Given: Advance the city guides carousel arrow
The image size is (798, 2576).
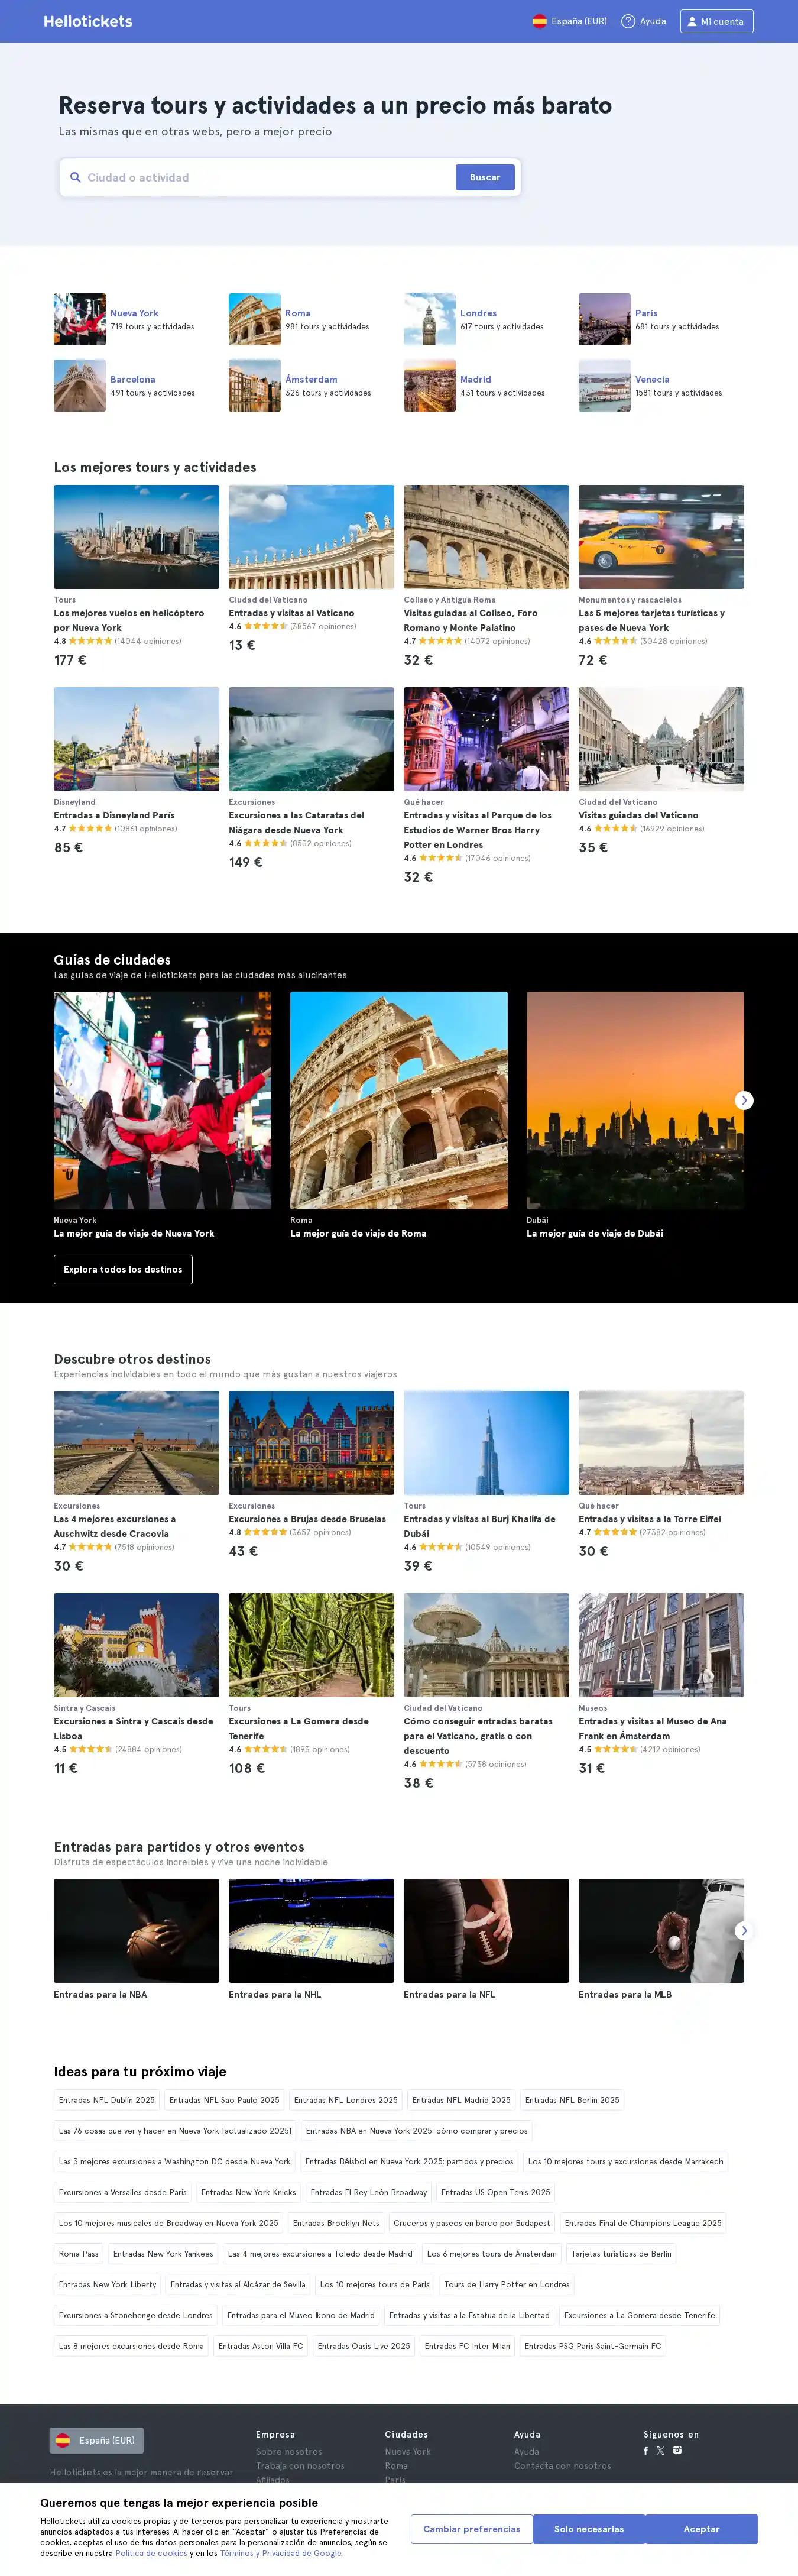Looking at the screenshot, I should click(x=743, y=1100).
